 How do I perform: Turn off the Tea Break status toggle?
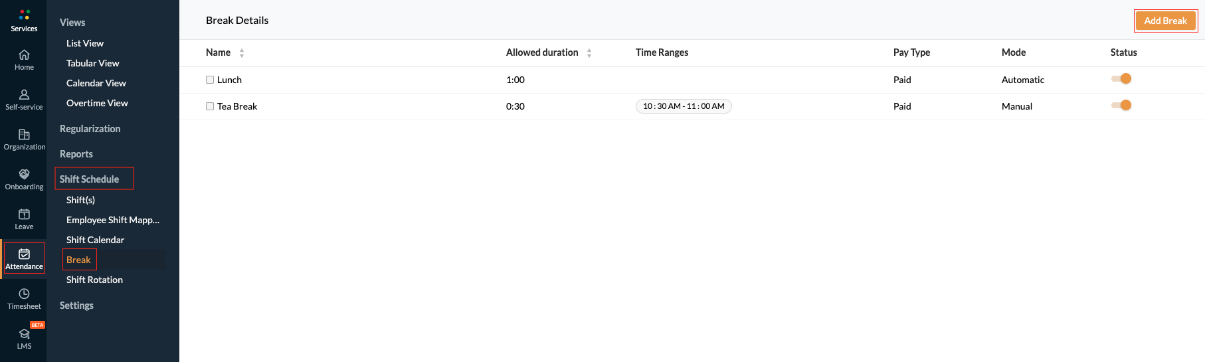tap(1121, 105)
